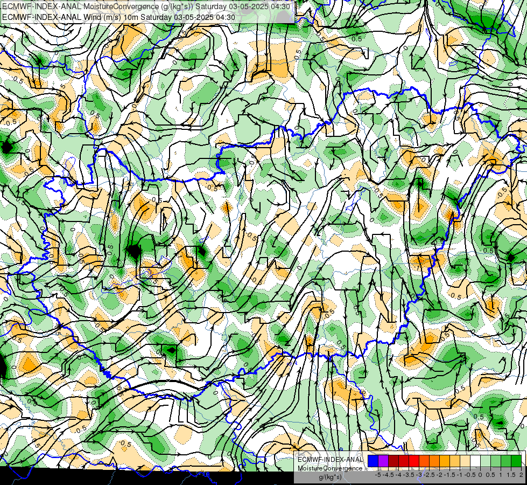Pick the medium green legend swatch (1 to 1.5)
The width and height of the screenshot is (527, 485).
506,461
